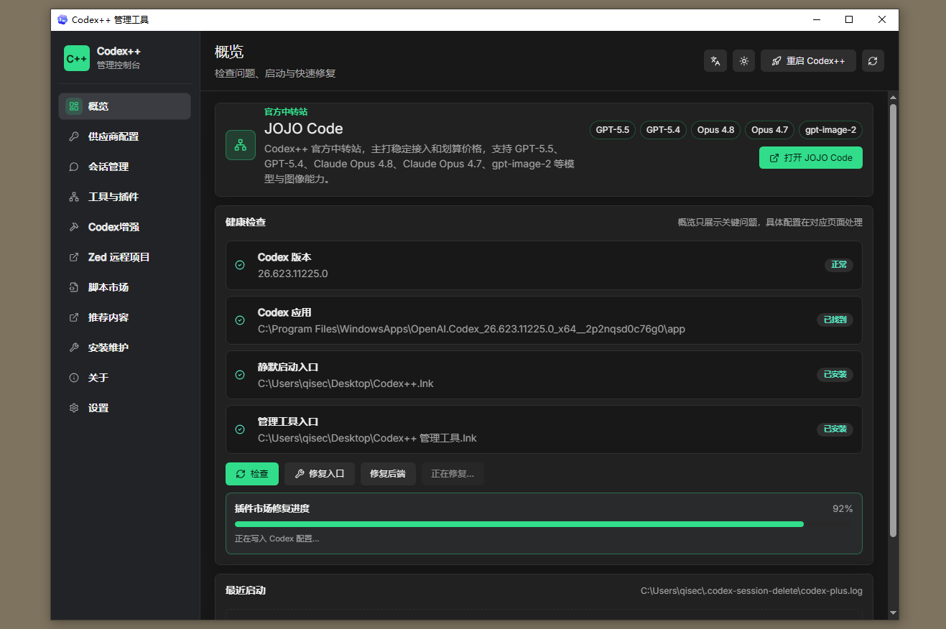Toggle light theme with the sun icon
946x629 pixels.
tap(744, 61)
